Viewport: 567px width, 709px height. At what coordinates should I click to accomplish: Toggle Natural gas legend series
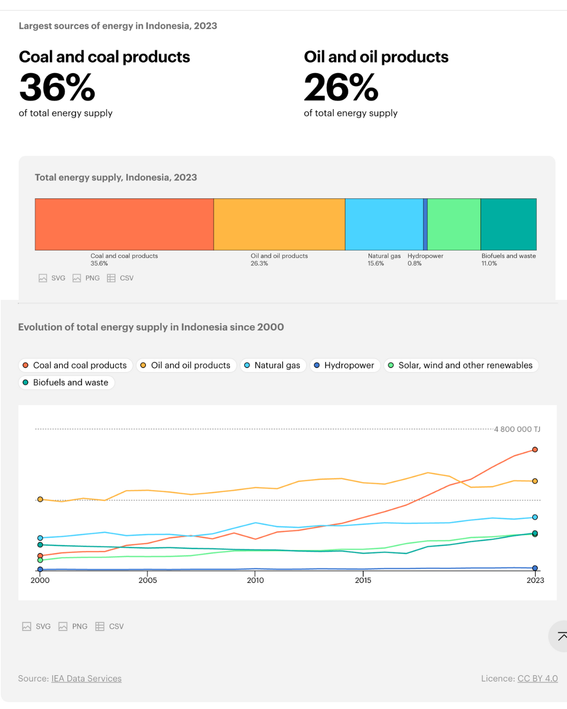[x=272, y=366]
